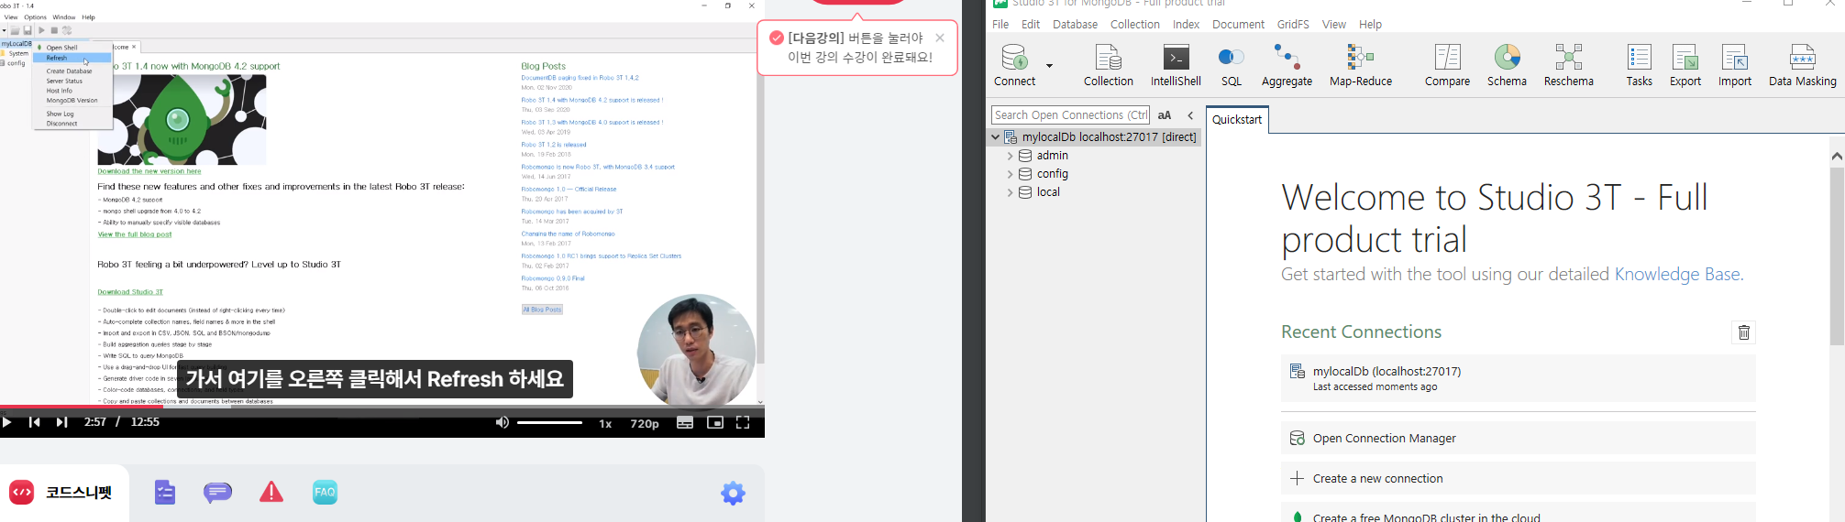Click the Compare toolbar icon
Image resolution: width=1845 pixels, height=522 pixels.
click(x=1447, y=65)
